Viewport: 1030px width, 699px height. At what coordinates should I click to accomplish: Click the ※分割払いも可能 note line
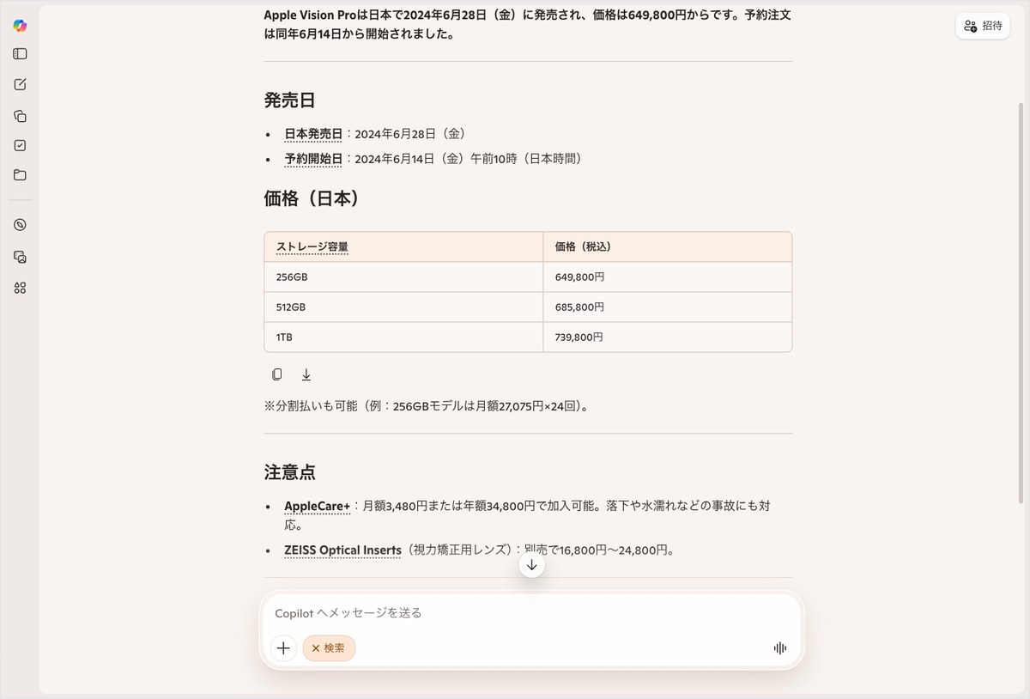click(x=429, y=406)
